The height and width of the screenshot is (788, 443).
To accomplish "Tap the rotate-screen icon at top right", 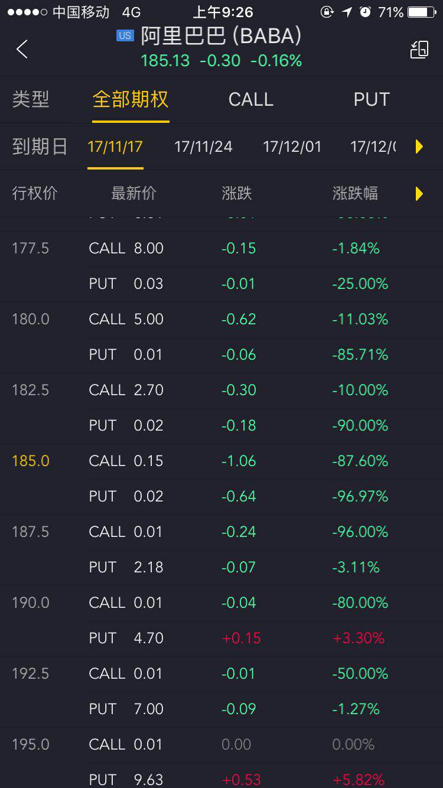I will point(419,50).
